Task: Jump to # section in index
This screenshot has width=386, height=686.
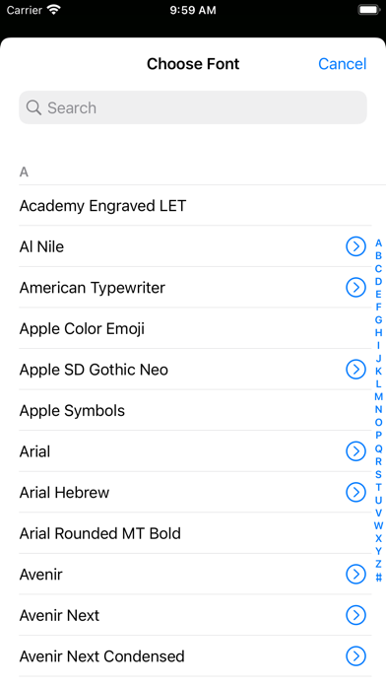Action: click(x=378, y=577)
